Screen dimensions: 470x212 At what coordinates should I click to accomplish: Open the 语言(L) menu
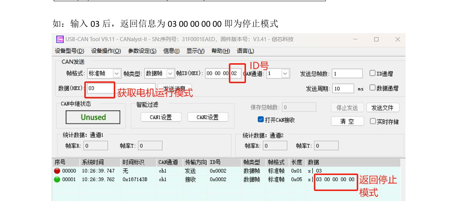[x=245, y=51]
